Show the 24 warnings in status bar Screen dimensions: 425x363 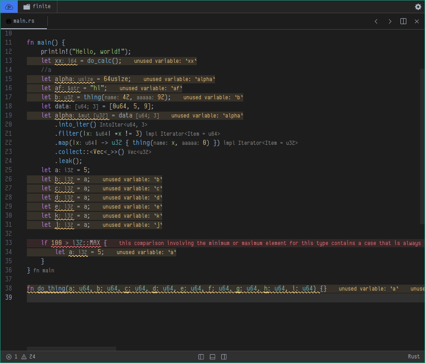28,357
